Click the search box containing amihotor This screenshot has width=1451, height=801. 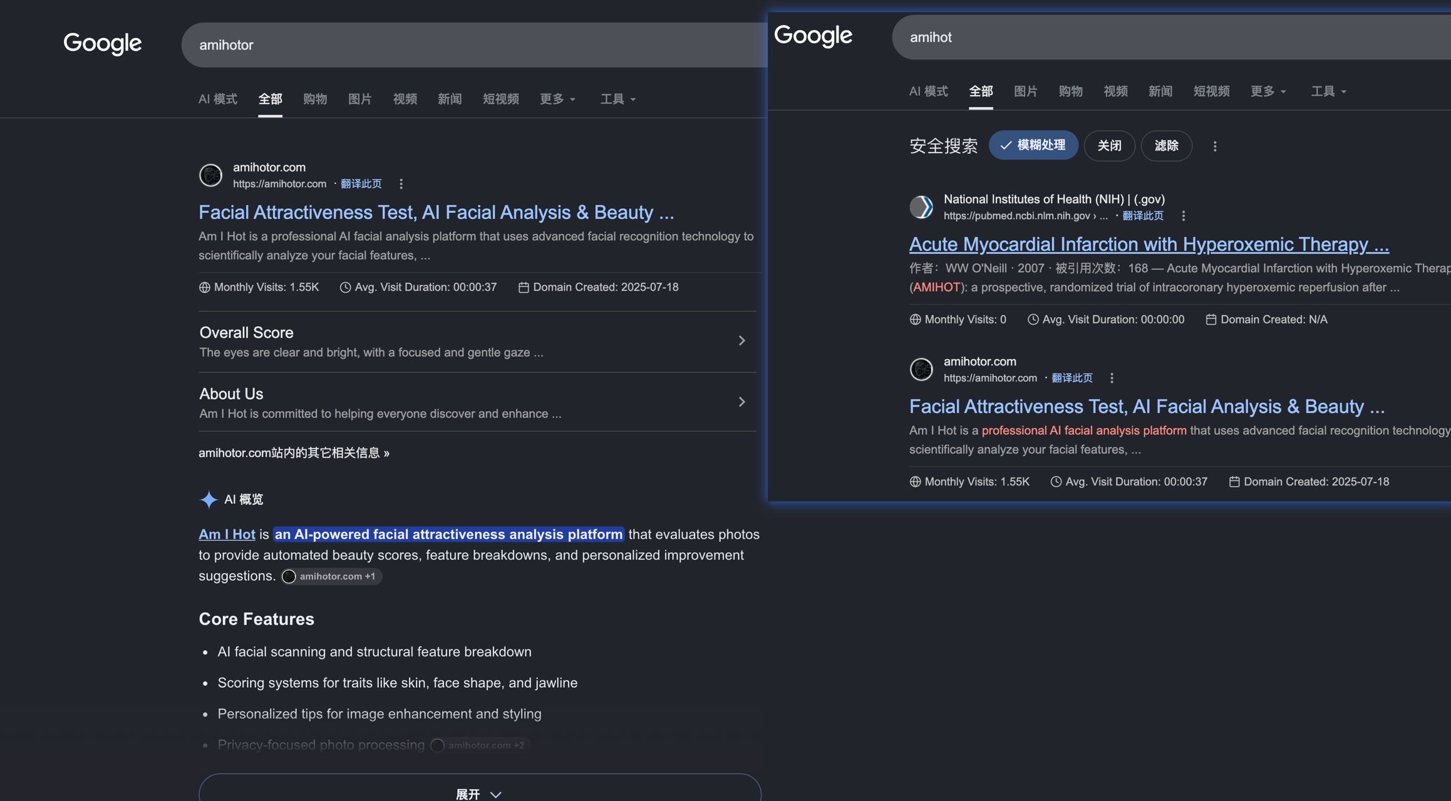tap(475, 45)
